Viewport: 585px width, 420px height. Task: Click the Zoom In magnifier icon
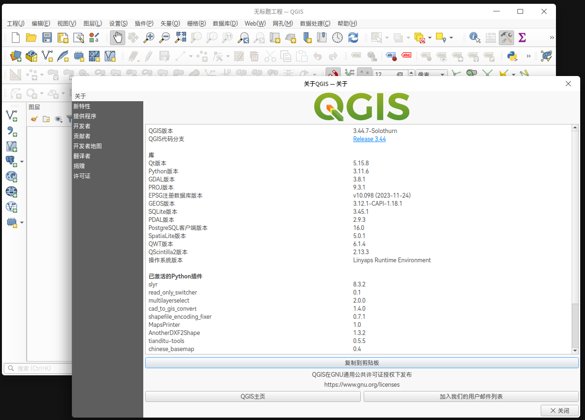click(149, 38)
